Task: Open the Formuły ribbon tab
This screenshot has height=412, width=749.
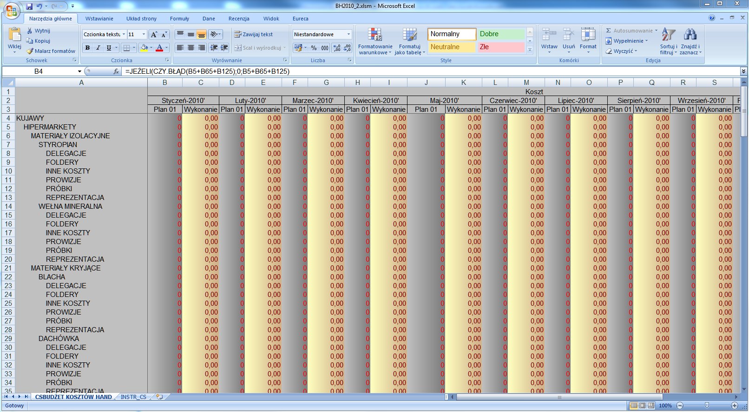Action: tap(179, 19)
